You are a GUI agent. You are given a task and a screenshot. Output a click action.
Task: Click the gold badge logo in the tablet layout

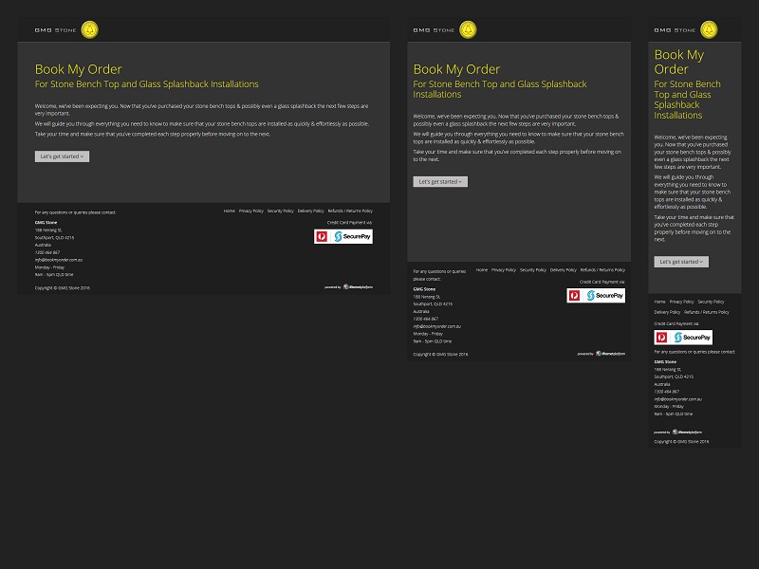(469, 30)
